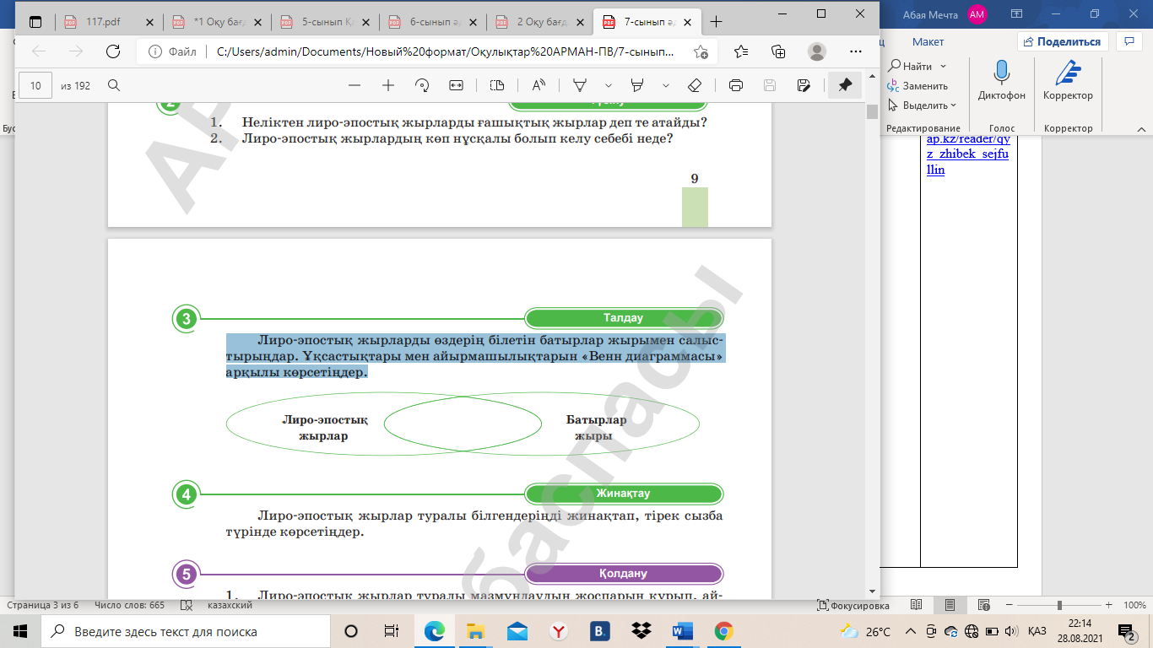The width and height of the screenshot is (1153, 648).
Task: Open Корректор editor in Word
Action: coord(1068,82)
